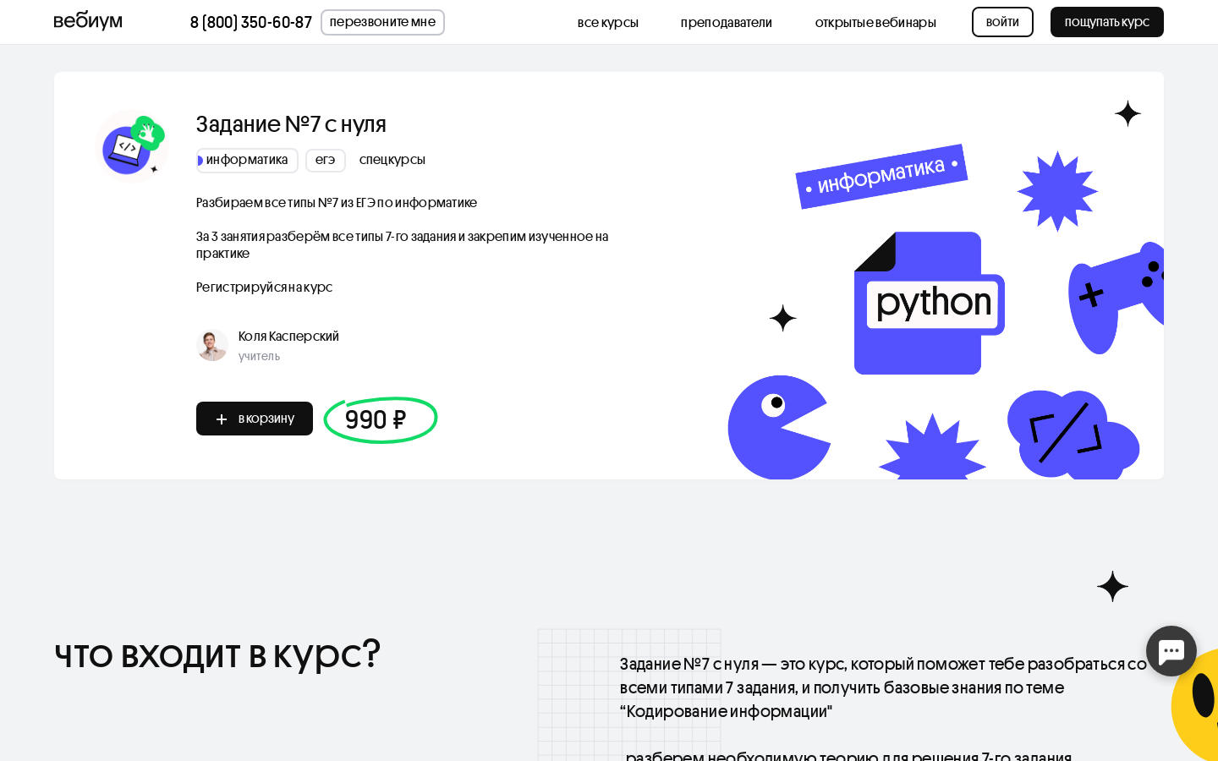
Task: Click the blue gamepad illustration
Action: [x=1116, y=298]
